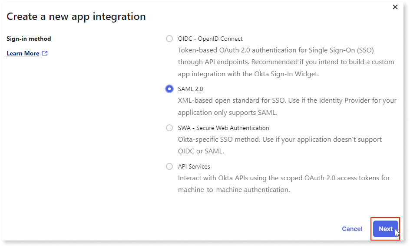The image size is (410, 247).
Task: Click the Okta-specific SSO method description text
Action: pyautogui.click(x=280, y=145)
